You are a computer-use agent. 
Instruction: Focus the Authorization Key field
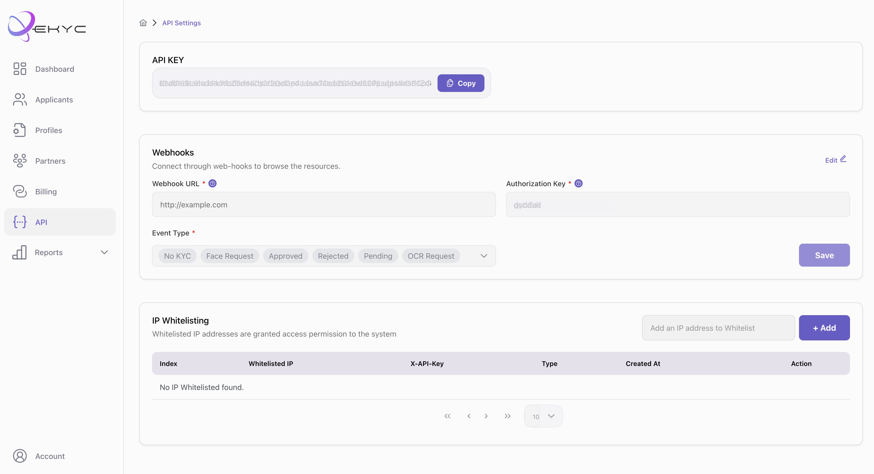678,204
